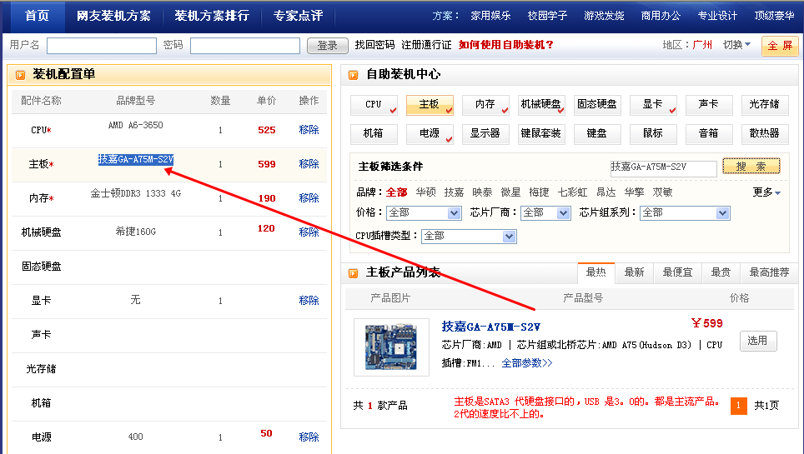Screen dimensions: 804x454
Task: Expand 更多 brands list
Action: [x=766, y=192]
